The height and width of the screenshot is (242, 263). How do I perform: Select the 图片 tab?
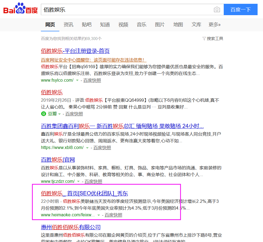click(x=160, y=25)
